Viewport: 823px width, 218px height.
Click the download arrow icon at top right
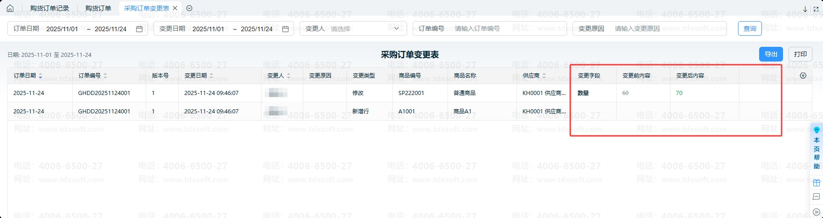[x=805, y=9]
